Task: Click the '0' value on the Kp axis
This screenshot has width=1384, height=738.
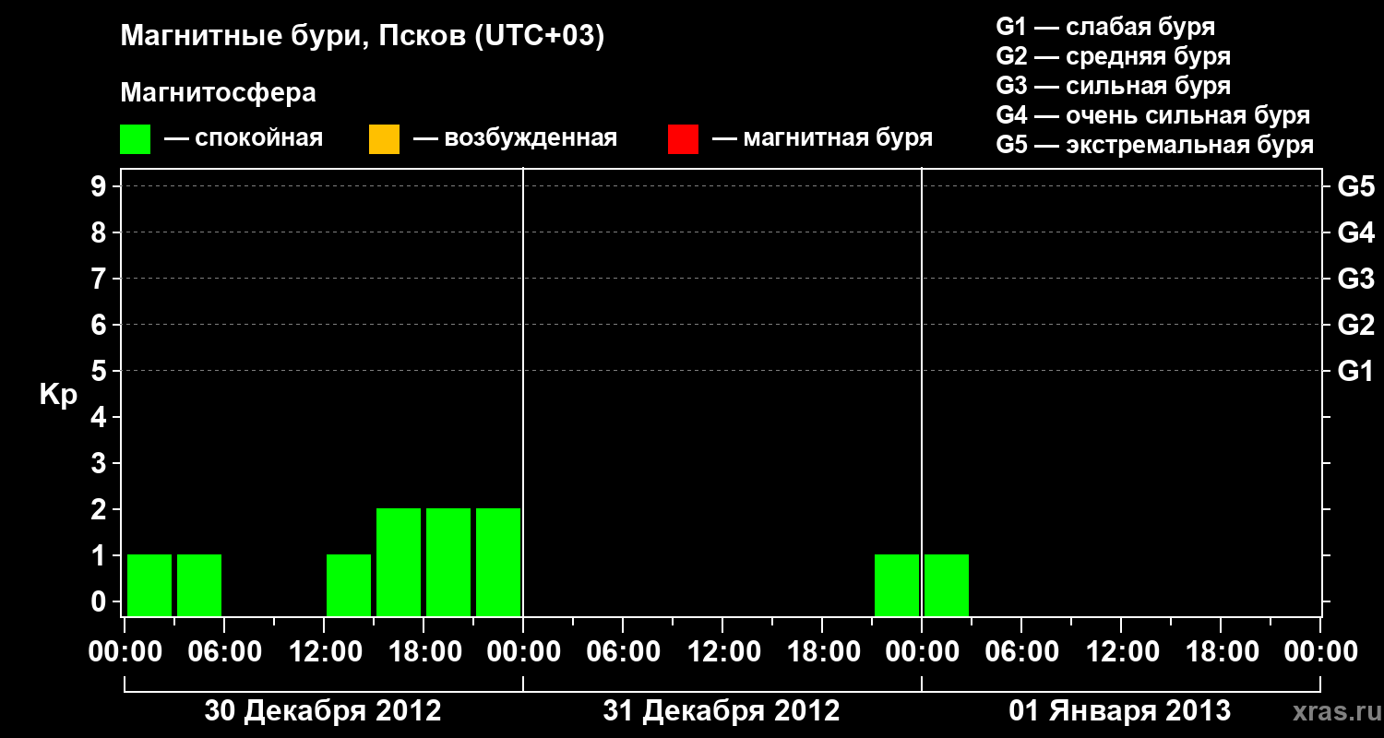Action: 99,601
